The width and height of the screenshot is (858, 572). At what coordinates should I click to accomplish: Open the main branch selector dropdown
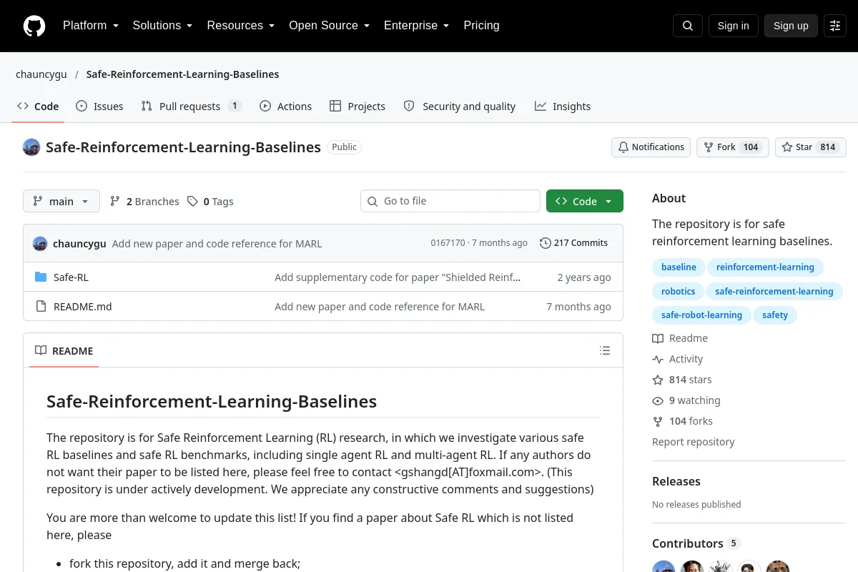61,202
